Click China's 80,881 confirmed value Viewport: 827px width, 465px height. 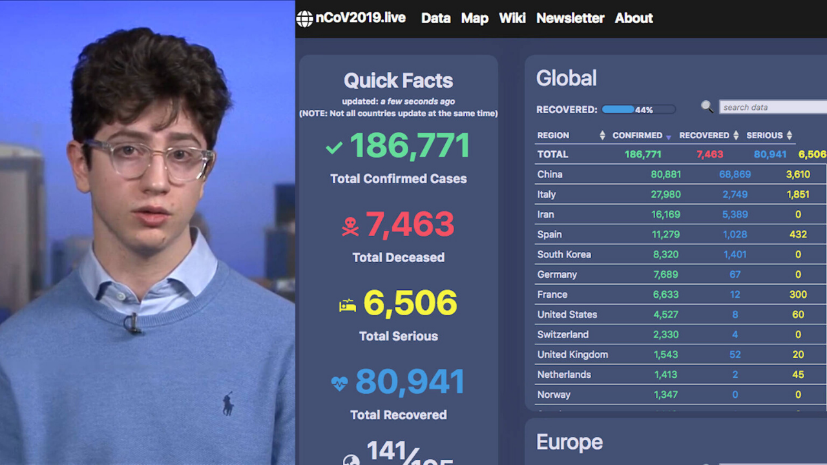point(666,174)
